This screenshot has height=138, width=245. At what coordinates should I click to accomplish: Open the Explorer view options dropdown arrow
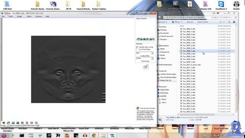pyautogui.click(x=224, y=22)
